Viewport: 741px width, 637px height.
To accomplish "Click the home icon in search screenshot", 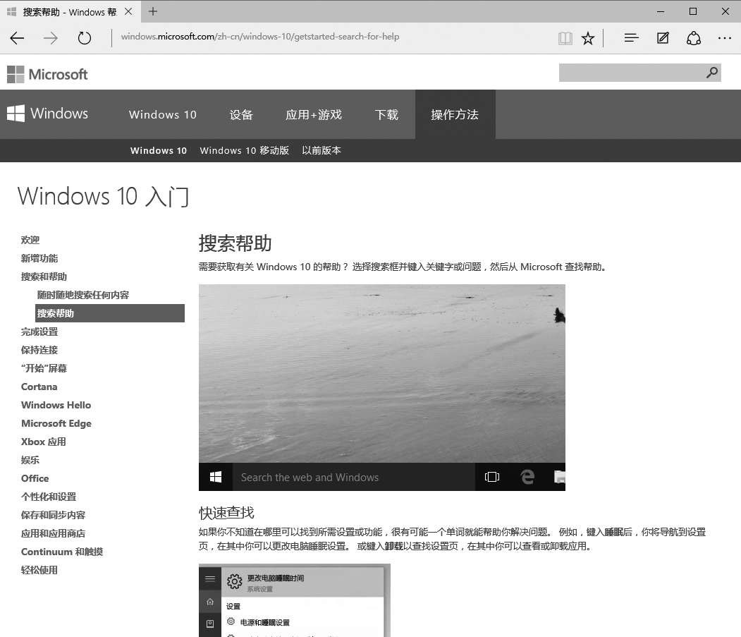I will 210,602.
